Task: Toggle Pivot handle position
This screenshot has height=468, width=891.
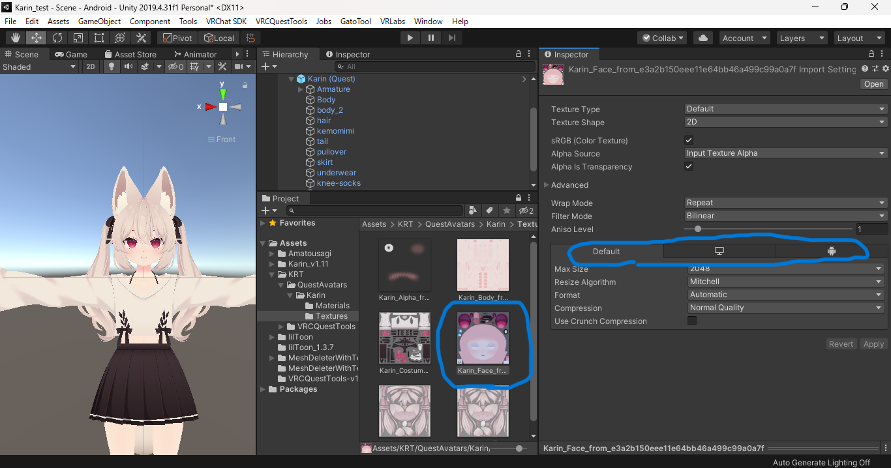Action: [177, 38]
